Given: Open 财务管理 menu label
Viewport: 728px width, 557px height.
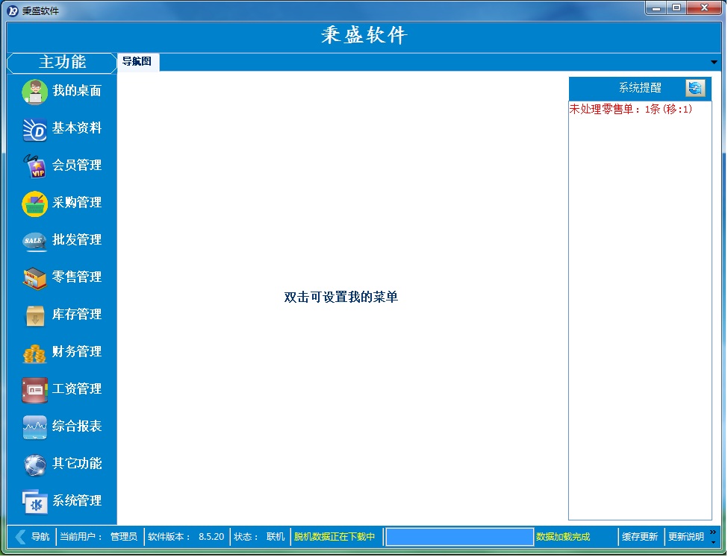Looking at the screenshot, I should point(77,351).
